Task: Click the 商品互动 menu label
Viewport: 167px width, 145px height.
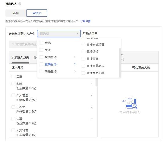Action: (x=51, y=71)
